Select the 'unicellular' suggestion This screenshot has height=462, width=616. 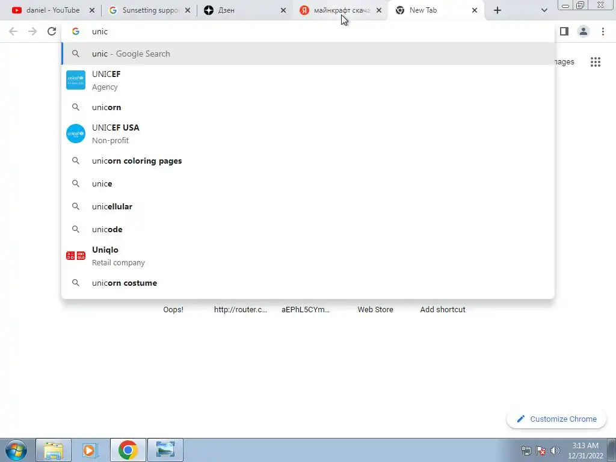308,206
